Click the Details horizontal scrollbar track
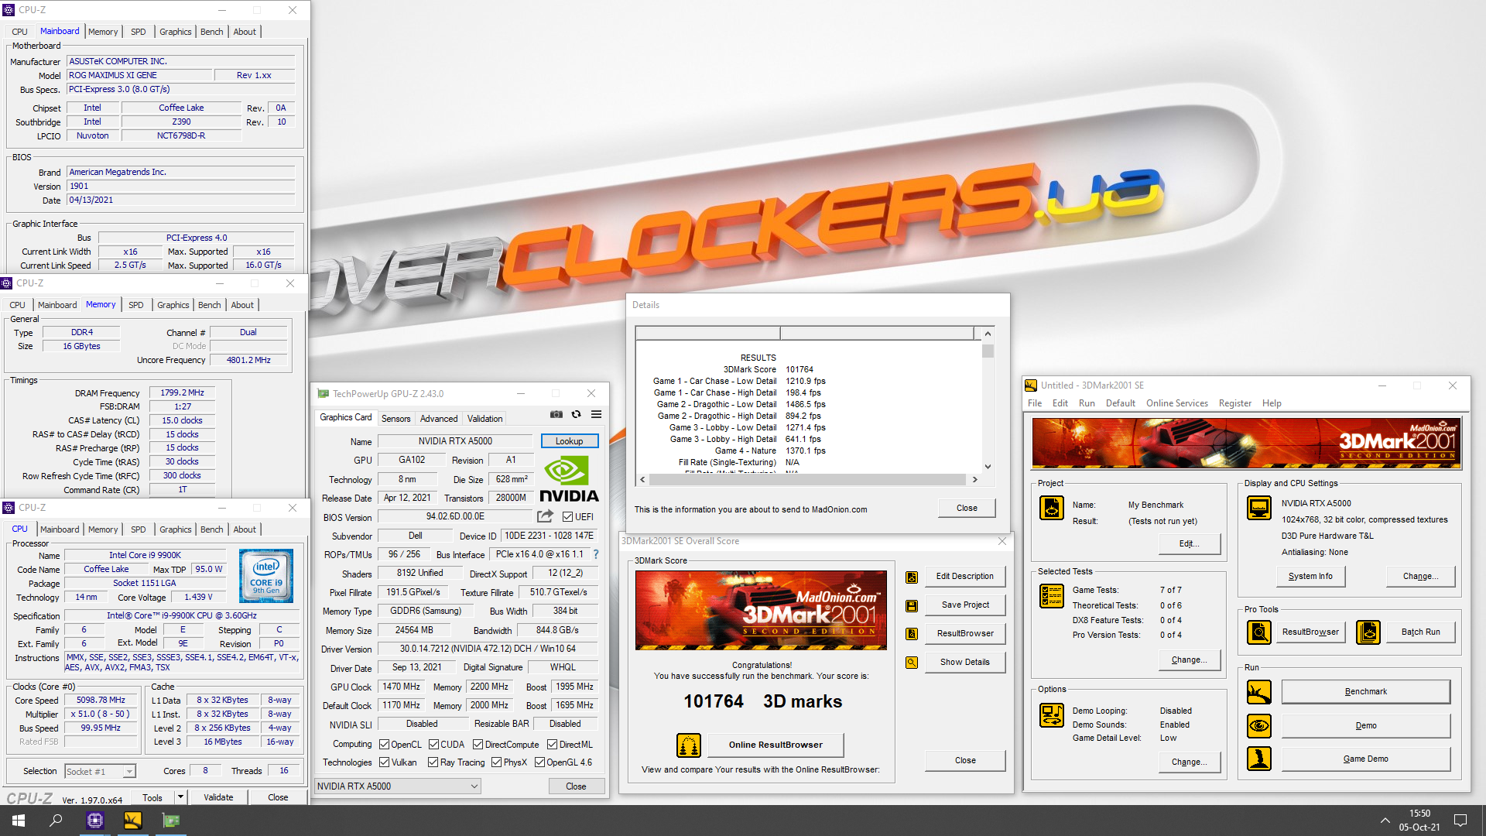The width and height of the screenshot is (1486, 836). [808, 480]
